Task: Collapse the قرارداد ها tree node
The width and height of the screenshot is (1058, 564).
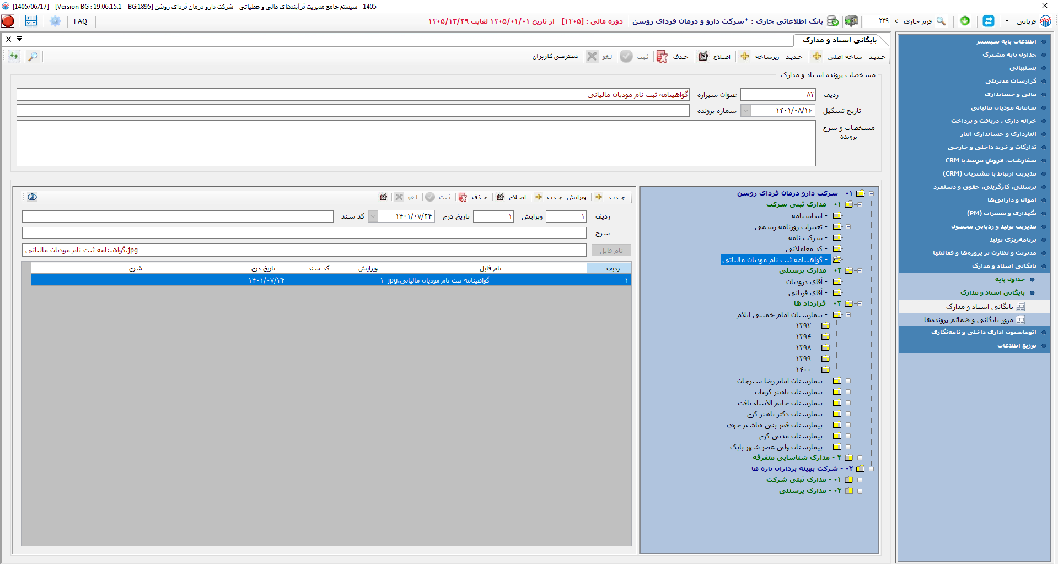Action: [860, 304]
